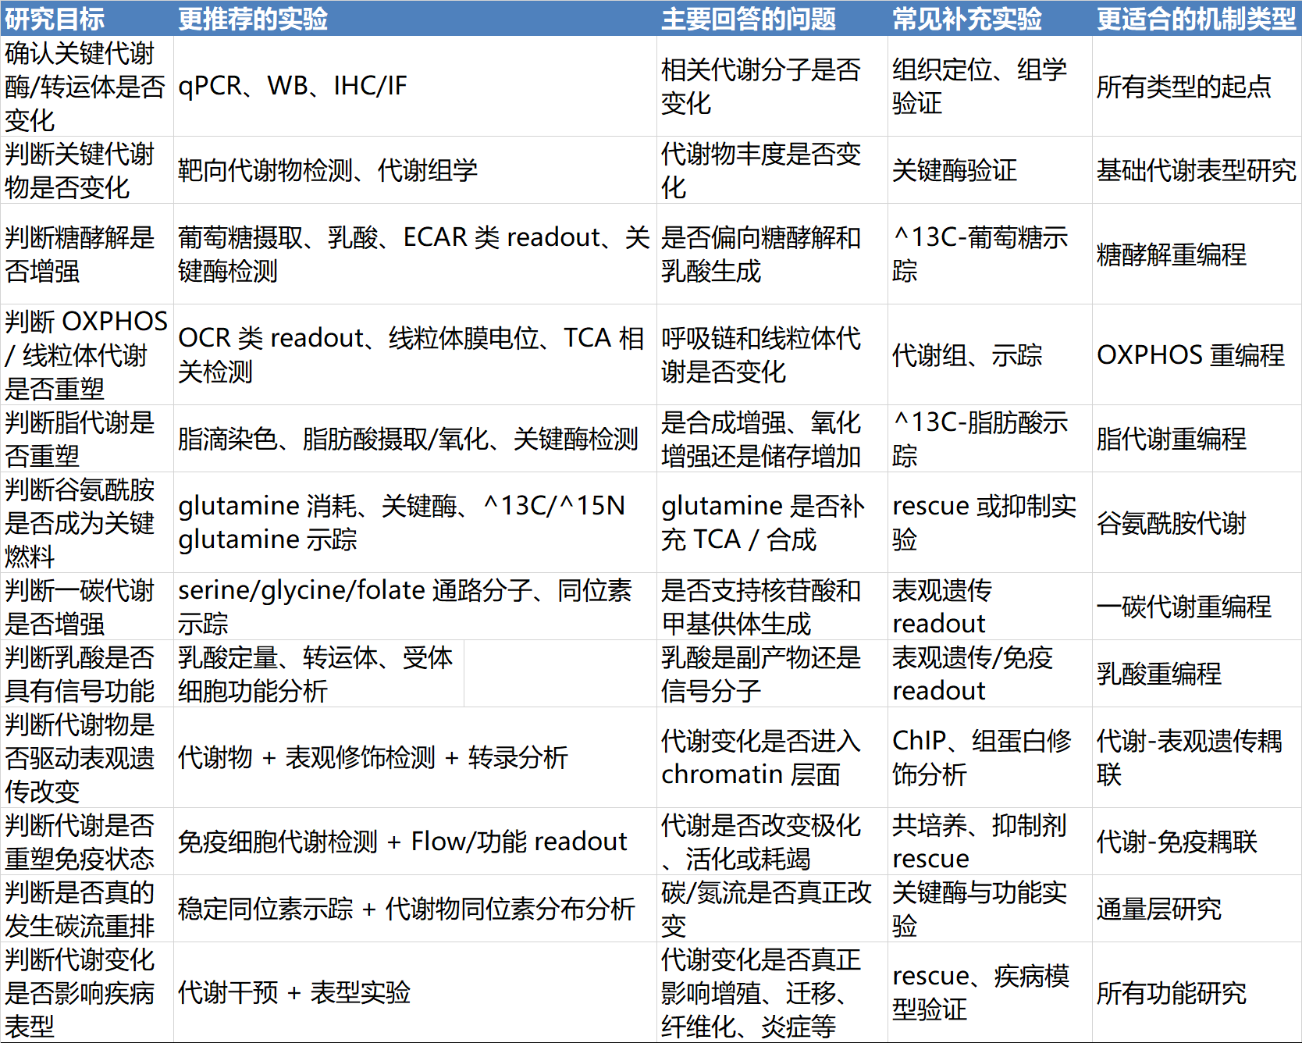Select the 乳酸重编程 cell
Viewport: 1302px width, 1043px height.
(x=1158, y=674)
